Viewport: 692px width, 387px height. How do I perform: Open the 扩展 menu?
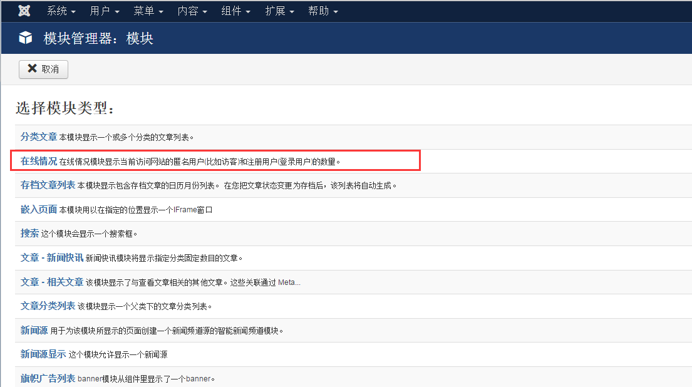pos(280,11)
